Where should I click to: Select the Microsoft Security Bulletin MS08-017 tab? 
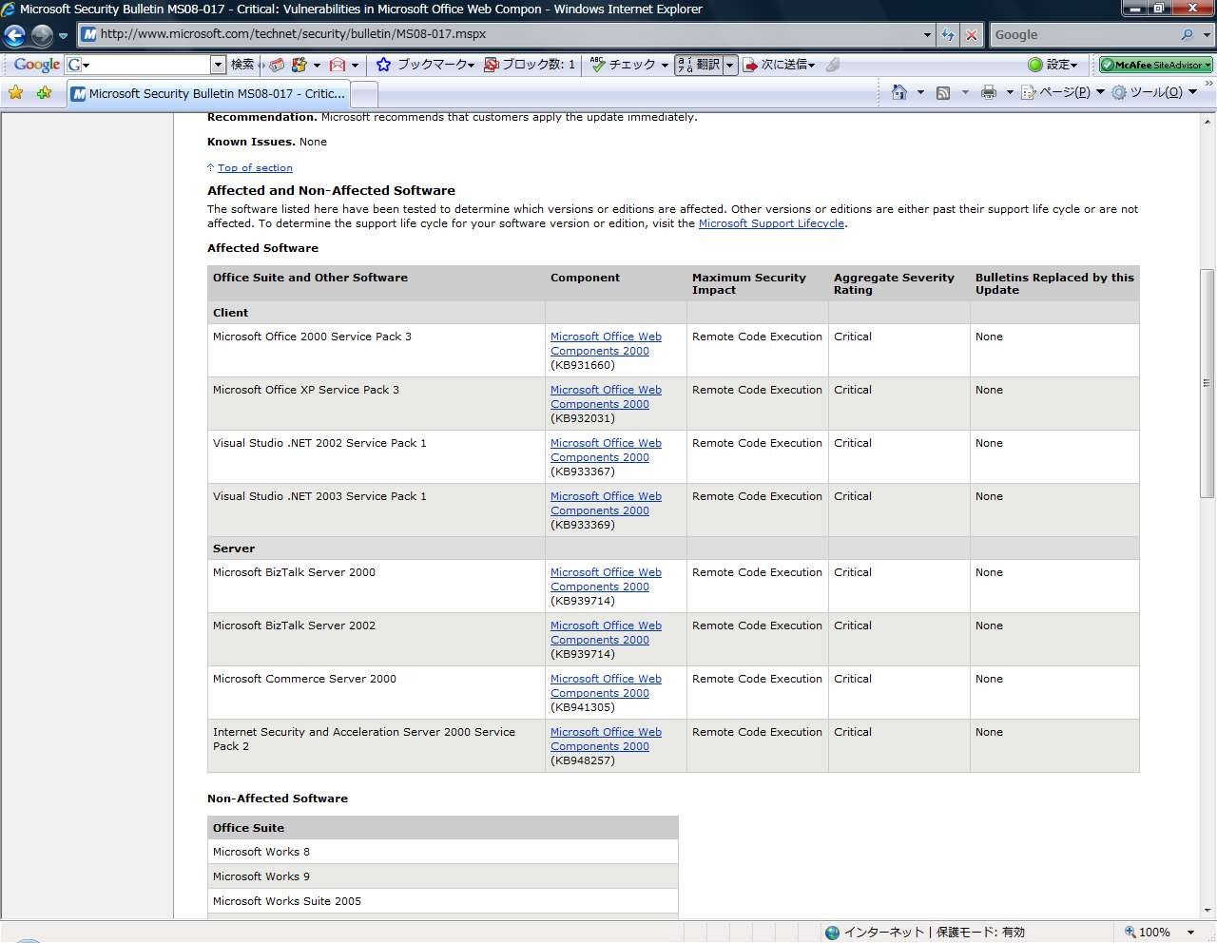pyautogui.click(x=207, y=93)
